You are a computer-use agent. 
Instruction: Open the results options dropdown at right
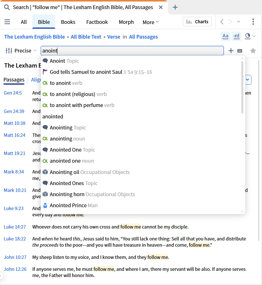pos(248,79)
